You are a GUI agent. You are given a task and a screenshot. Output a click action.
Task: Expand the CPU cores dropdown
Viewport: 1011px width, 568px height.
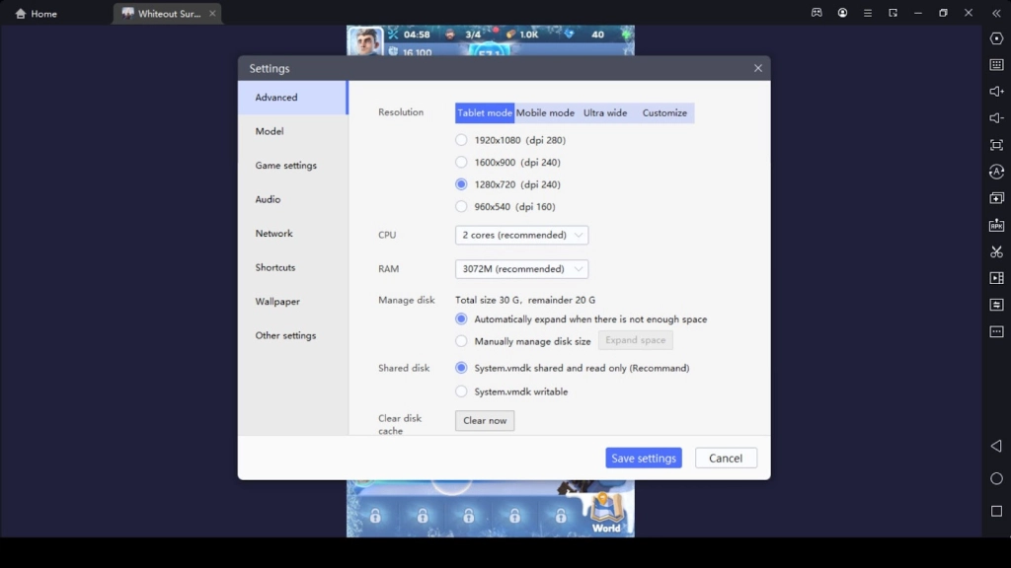coord(521,235)
